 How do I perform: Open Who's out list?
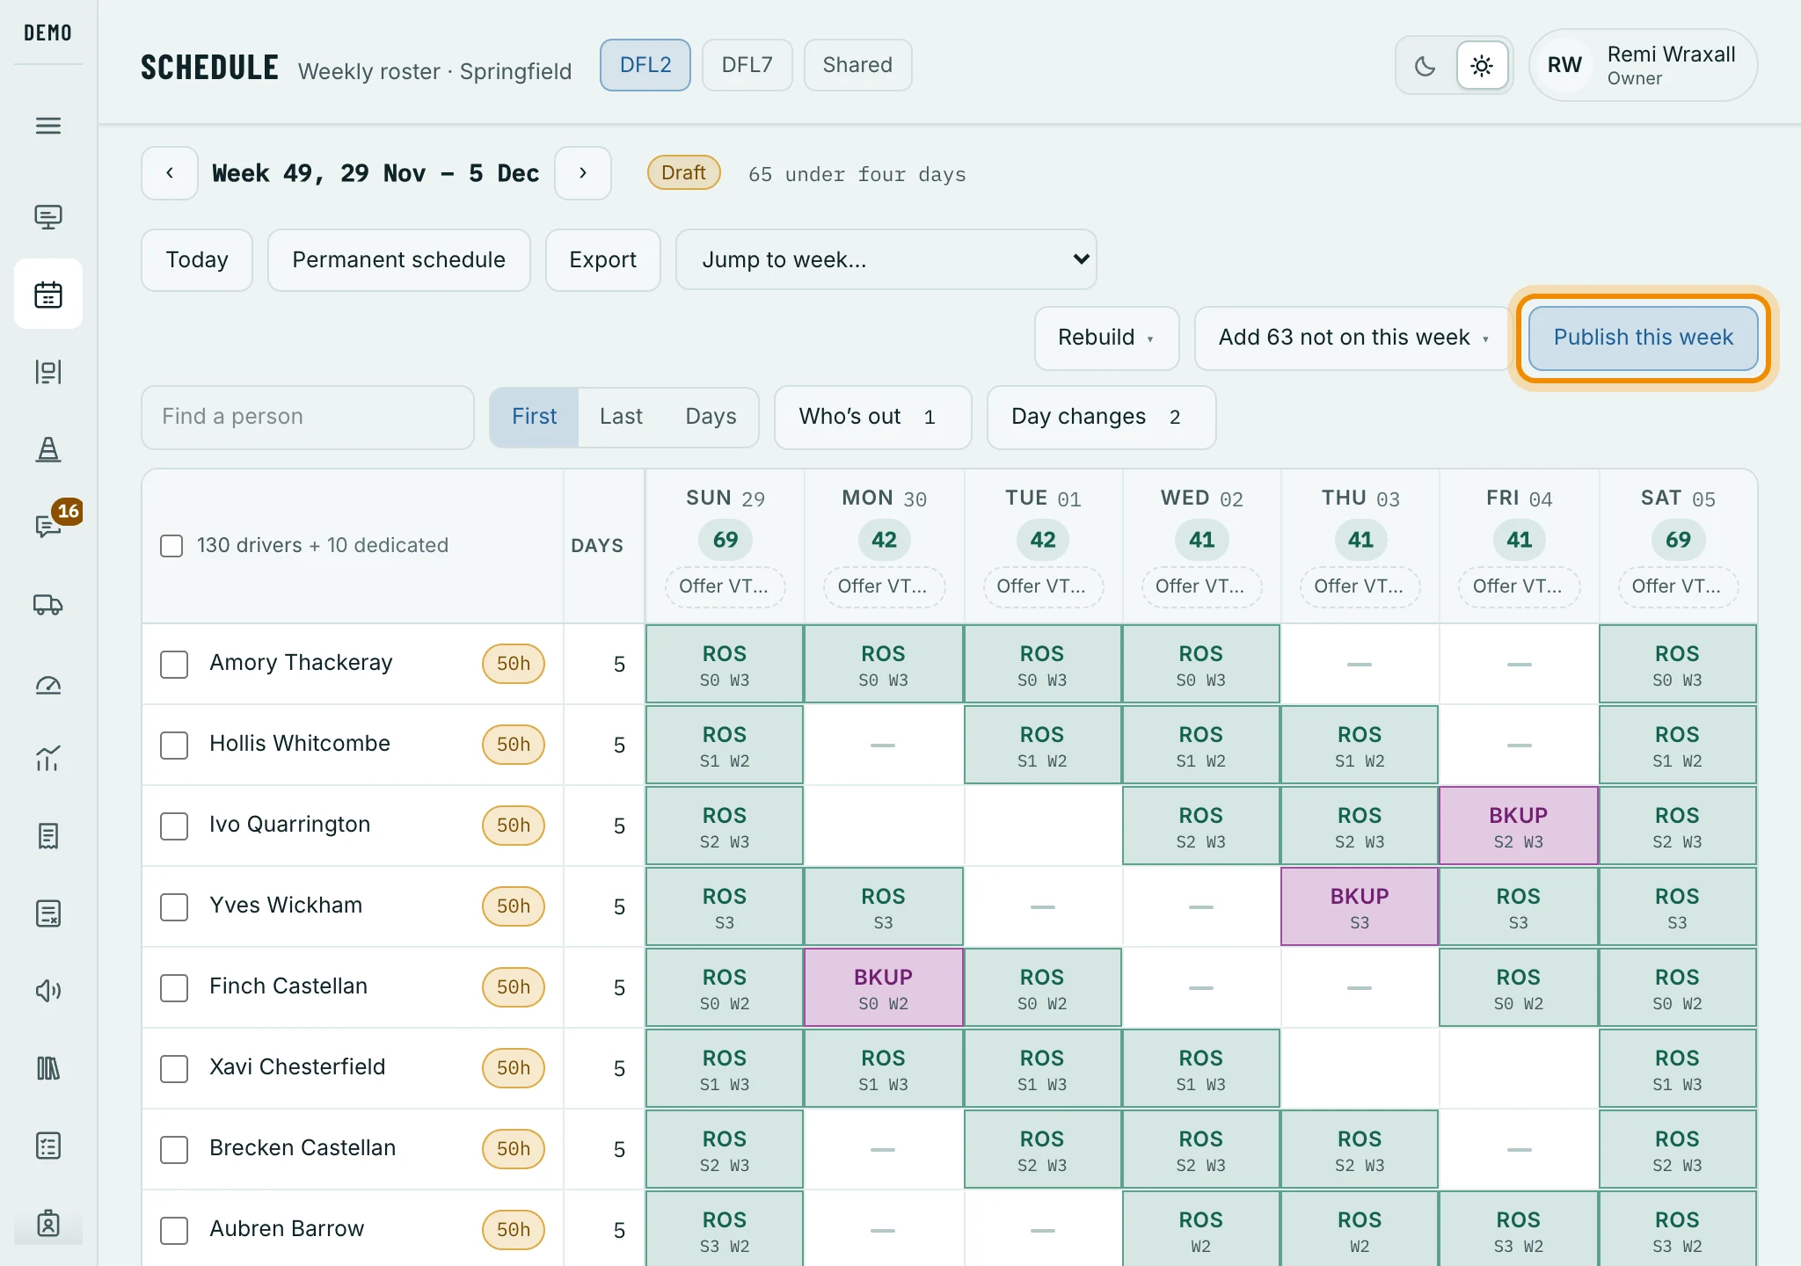coord(872,417)
